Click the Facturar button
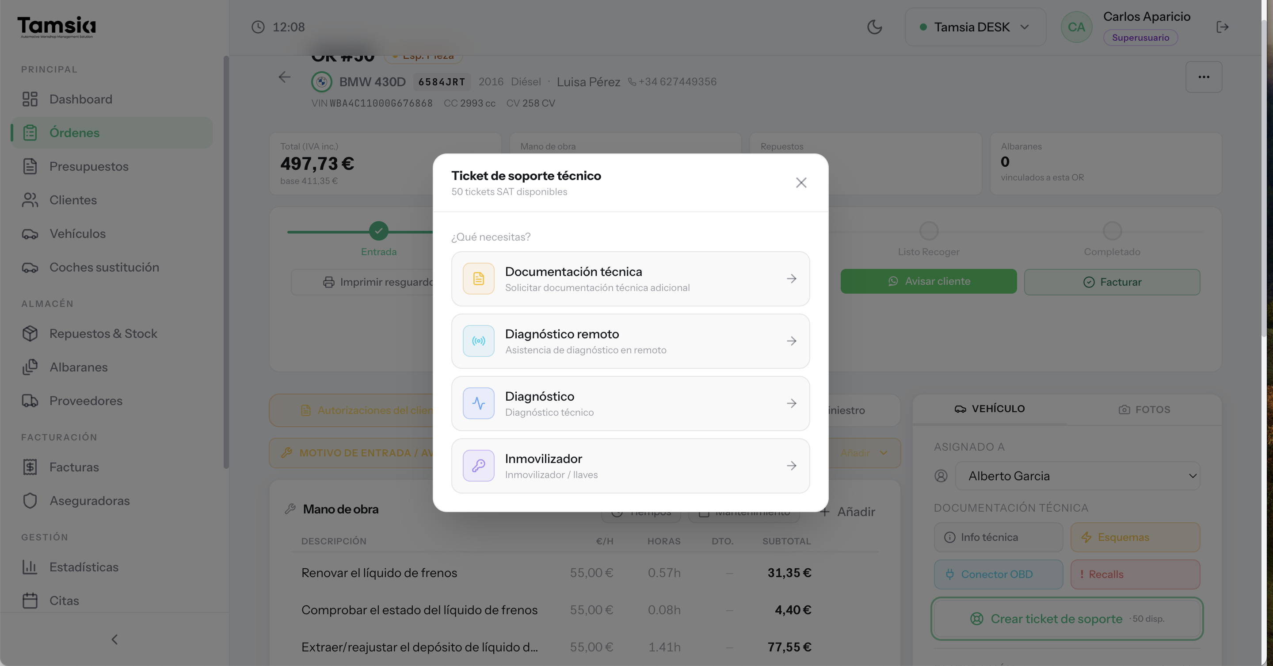 [x=1112, y=282]
